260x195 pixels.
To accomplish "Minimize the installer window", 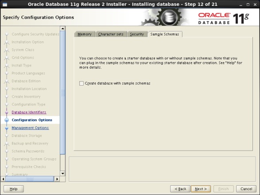I will [x=241, y=4].
